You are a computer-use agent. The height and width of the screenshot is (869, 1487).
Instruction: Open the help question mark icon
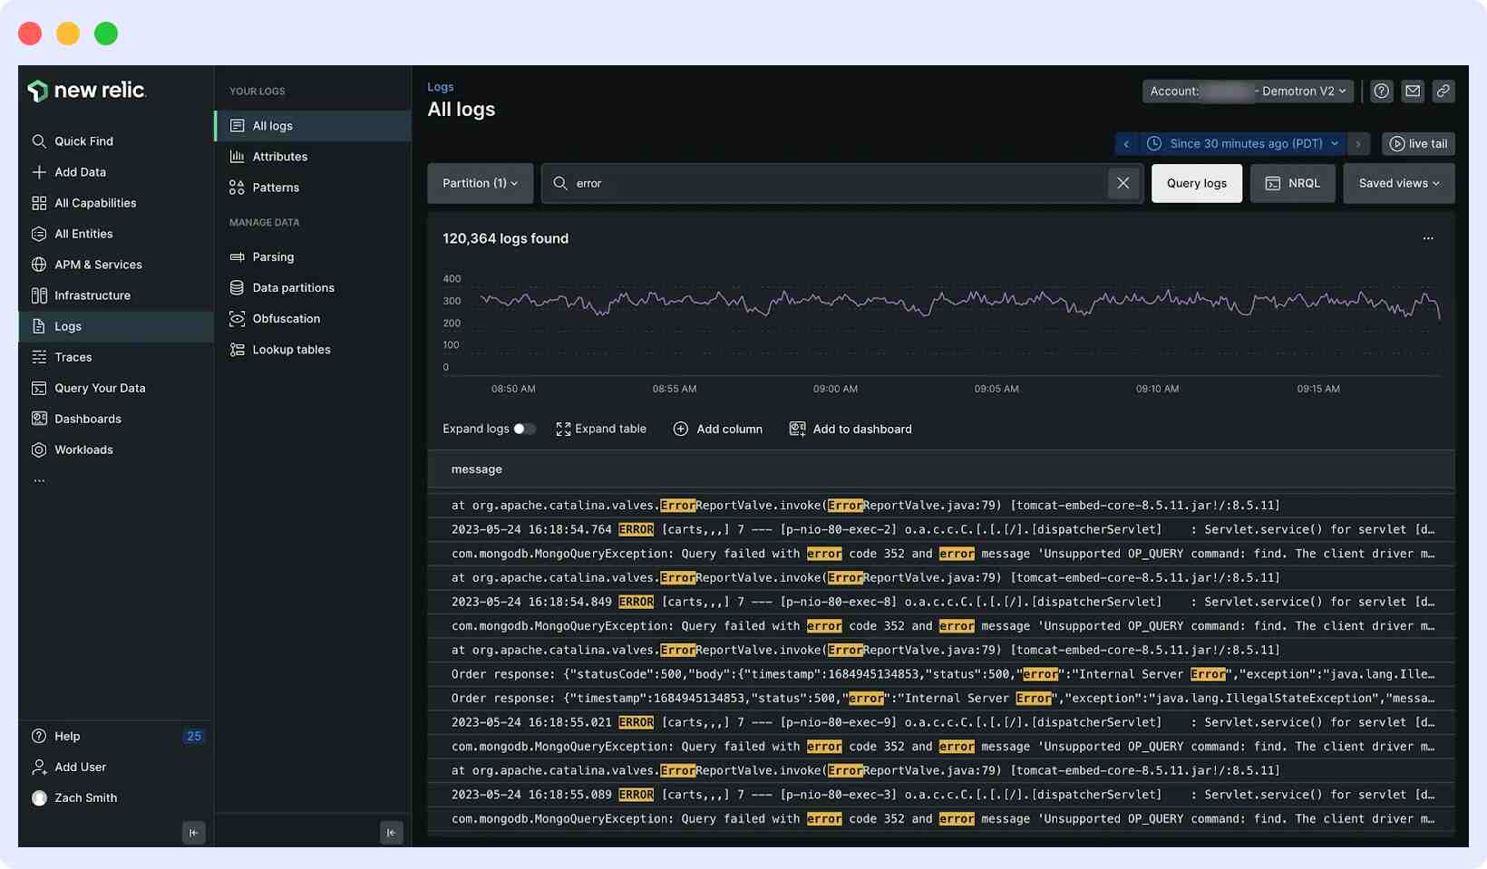(1381, 91)
